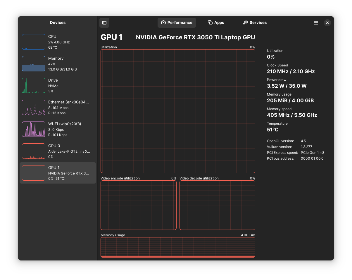Click the 'NVMe' drive label
Viewport: 352px width, 280px height.
click(53, 86)
